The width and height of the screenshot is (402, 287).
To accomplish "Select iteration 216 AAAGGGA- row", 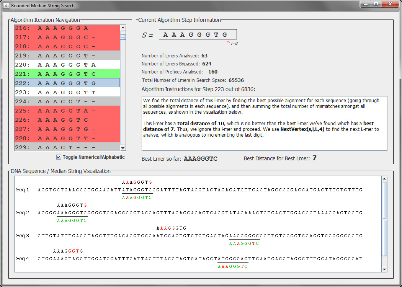I will pos(67,28).
